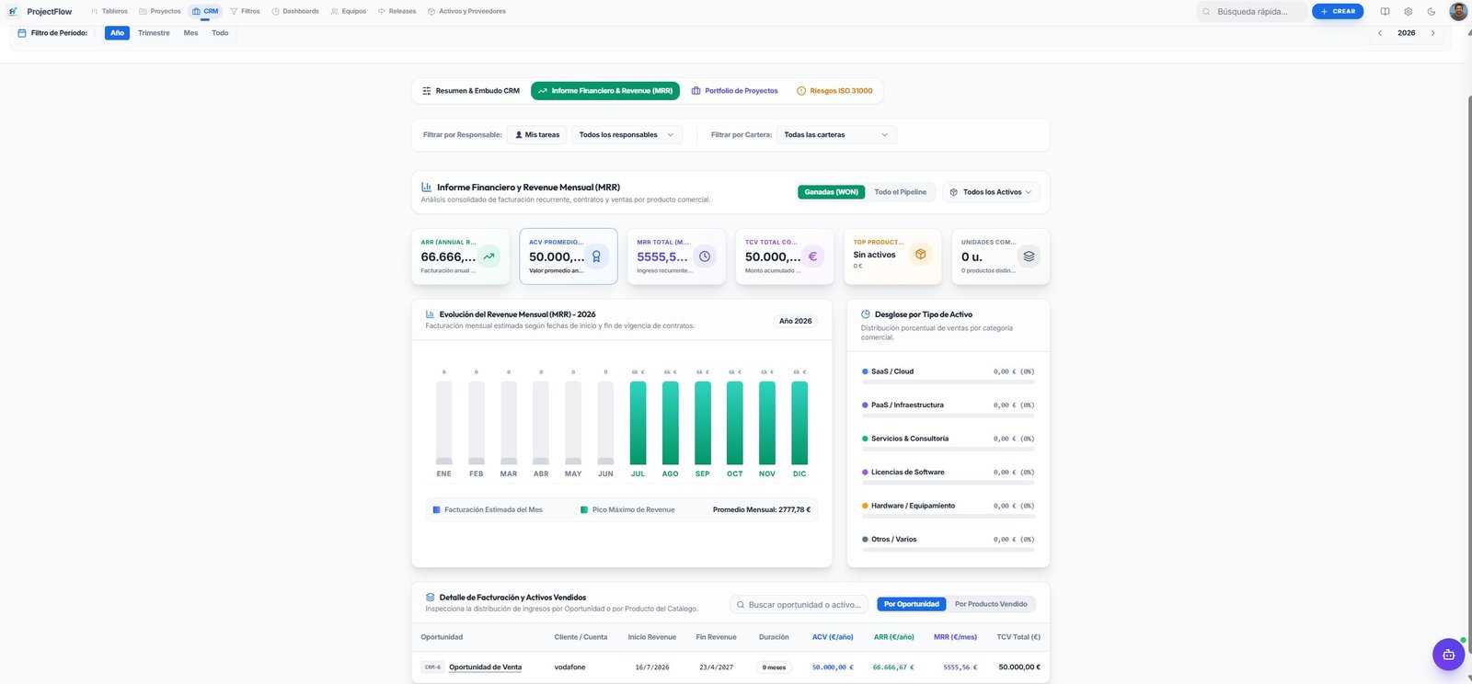Switch to Portfolio de Proyectos tab
1472x684 pixels.
pos(734,91)
